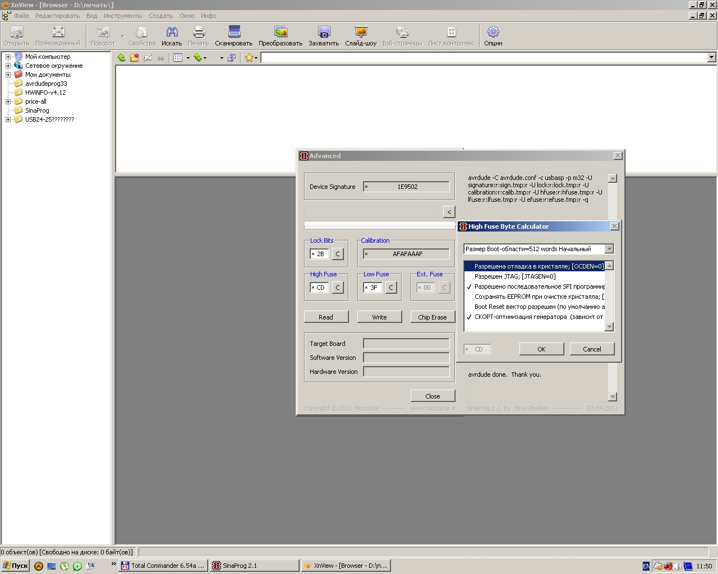
Task: Switch to Total Commander in taskbar
Action: point(163,566)
